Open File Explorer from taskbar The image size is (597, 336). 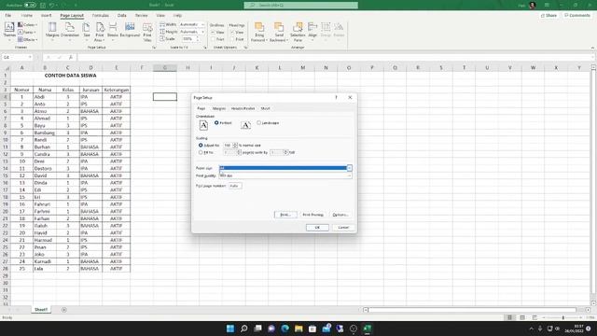[x=298, y=329]
